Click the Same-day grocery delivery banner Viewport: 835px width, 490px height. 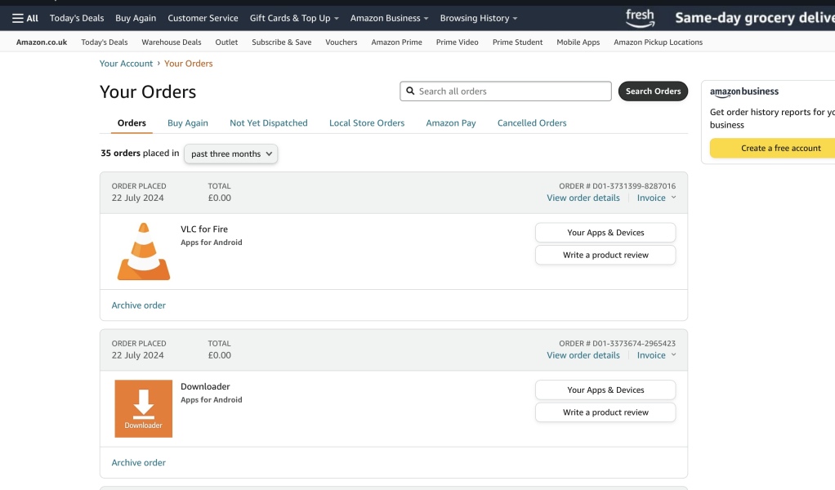click(755, 18)
